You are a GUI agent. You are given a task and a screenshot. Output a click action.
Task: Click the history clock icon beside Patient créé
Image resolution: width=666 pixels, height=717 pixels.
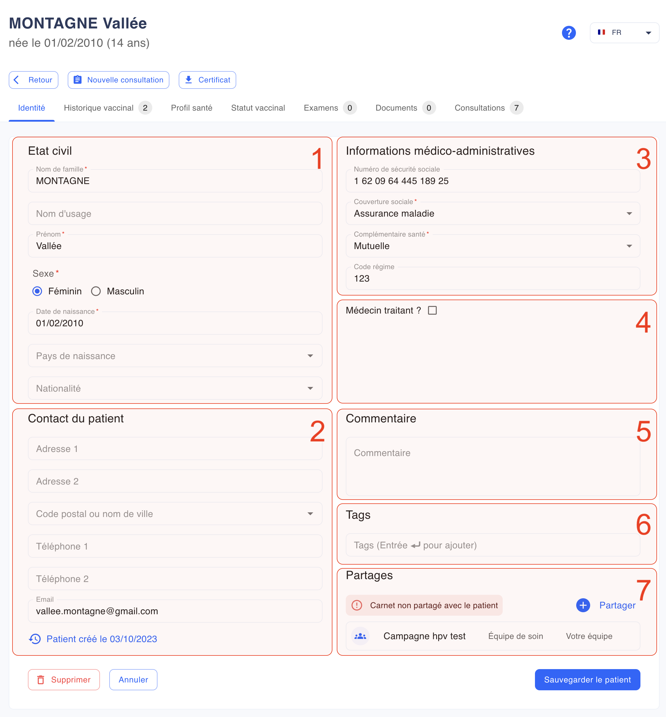coord(35,639)
